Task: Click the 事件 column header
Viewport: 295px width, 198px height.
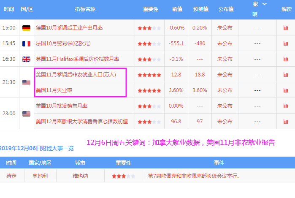Action: click(x=219, y=163)
